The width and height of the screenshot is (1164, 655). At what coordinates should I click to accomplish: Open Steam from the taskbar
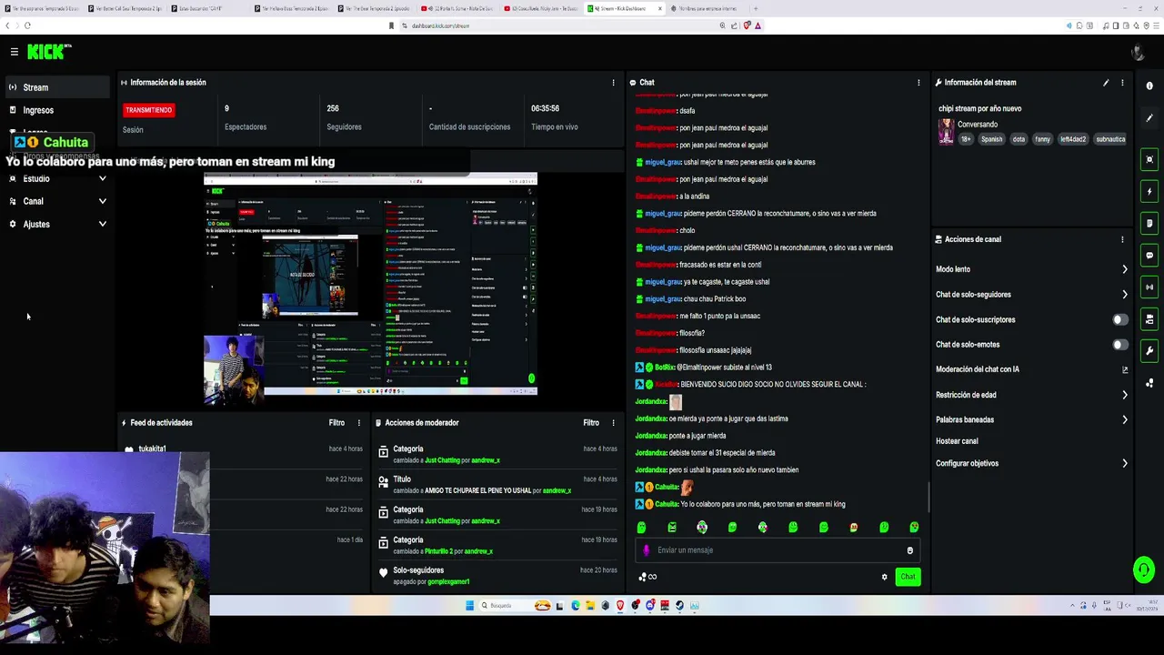679,606
